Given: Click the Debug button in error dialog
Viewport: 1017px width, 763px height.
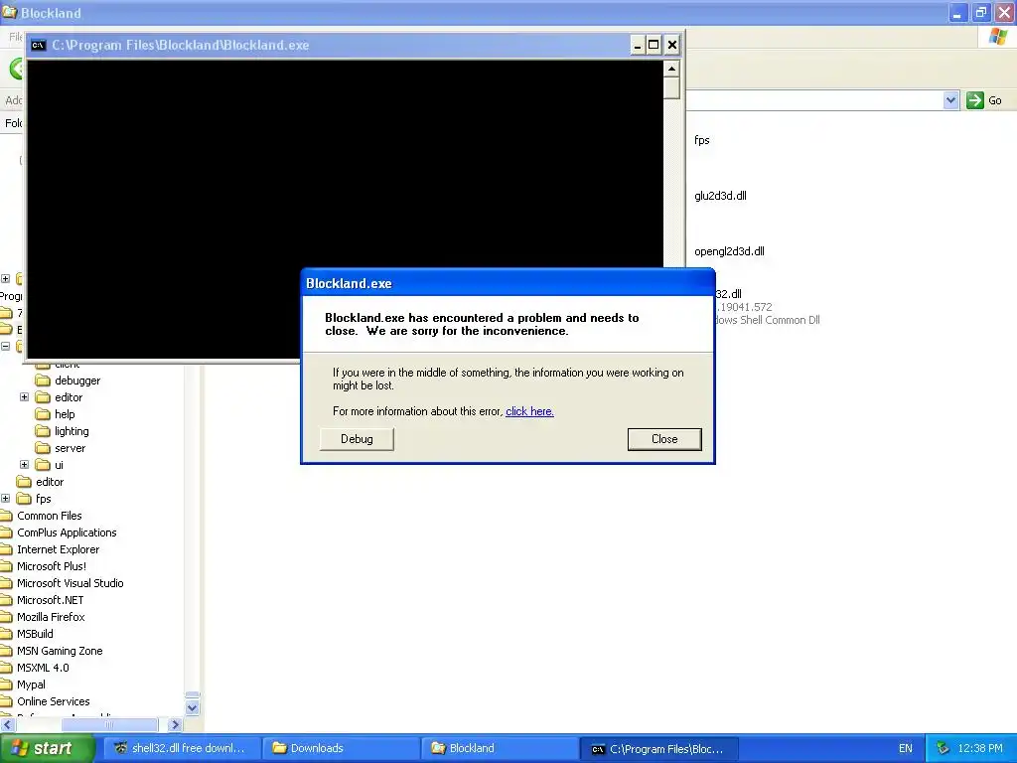Looking at the screenshot, I should pyautogui.click(x=357, y=439).
